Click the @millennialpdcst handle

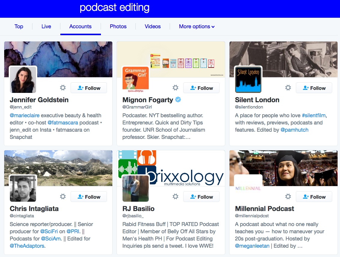tap(252, 216)
